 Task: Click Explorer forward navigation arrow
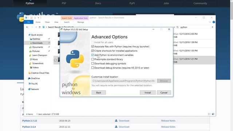click(x=32, y=27)
